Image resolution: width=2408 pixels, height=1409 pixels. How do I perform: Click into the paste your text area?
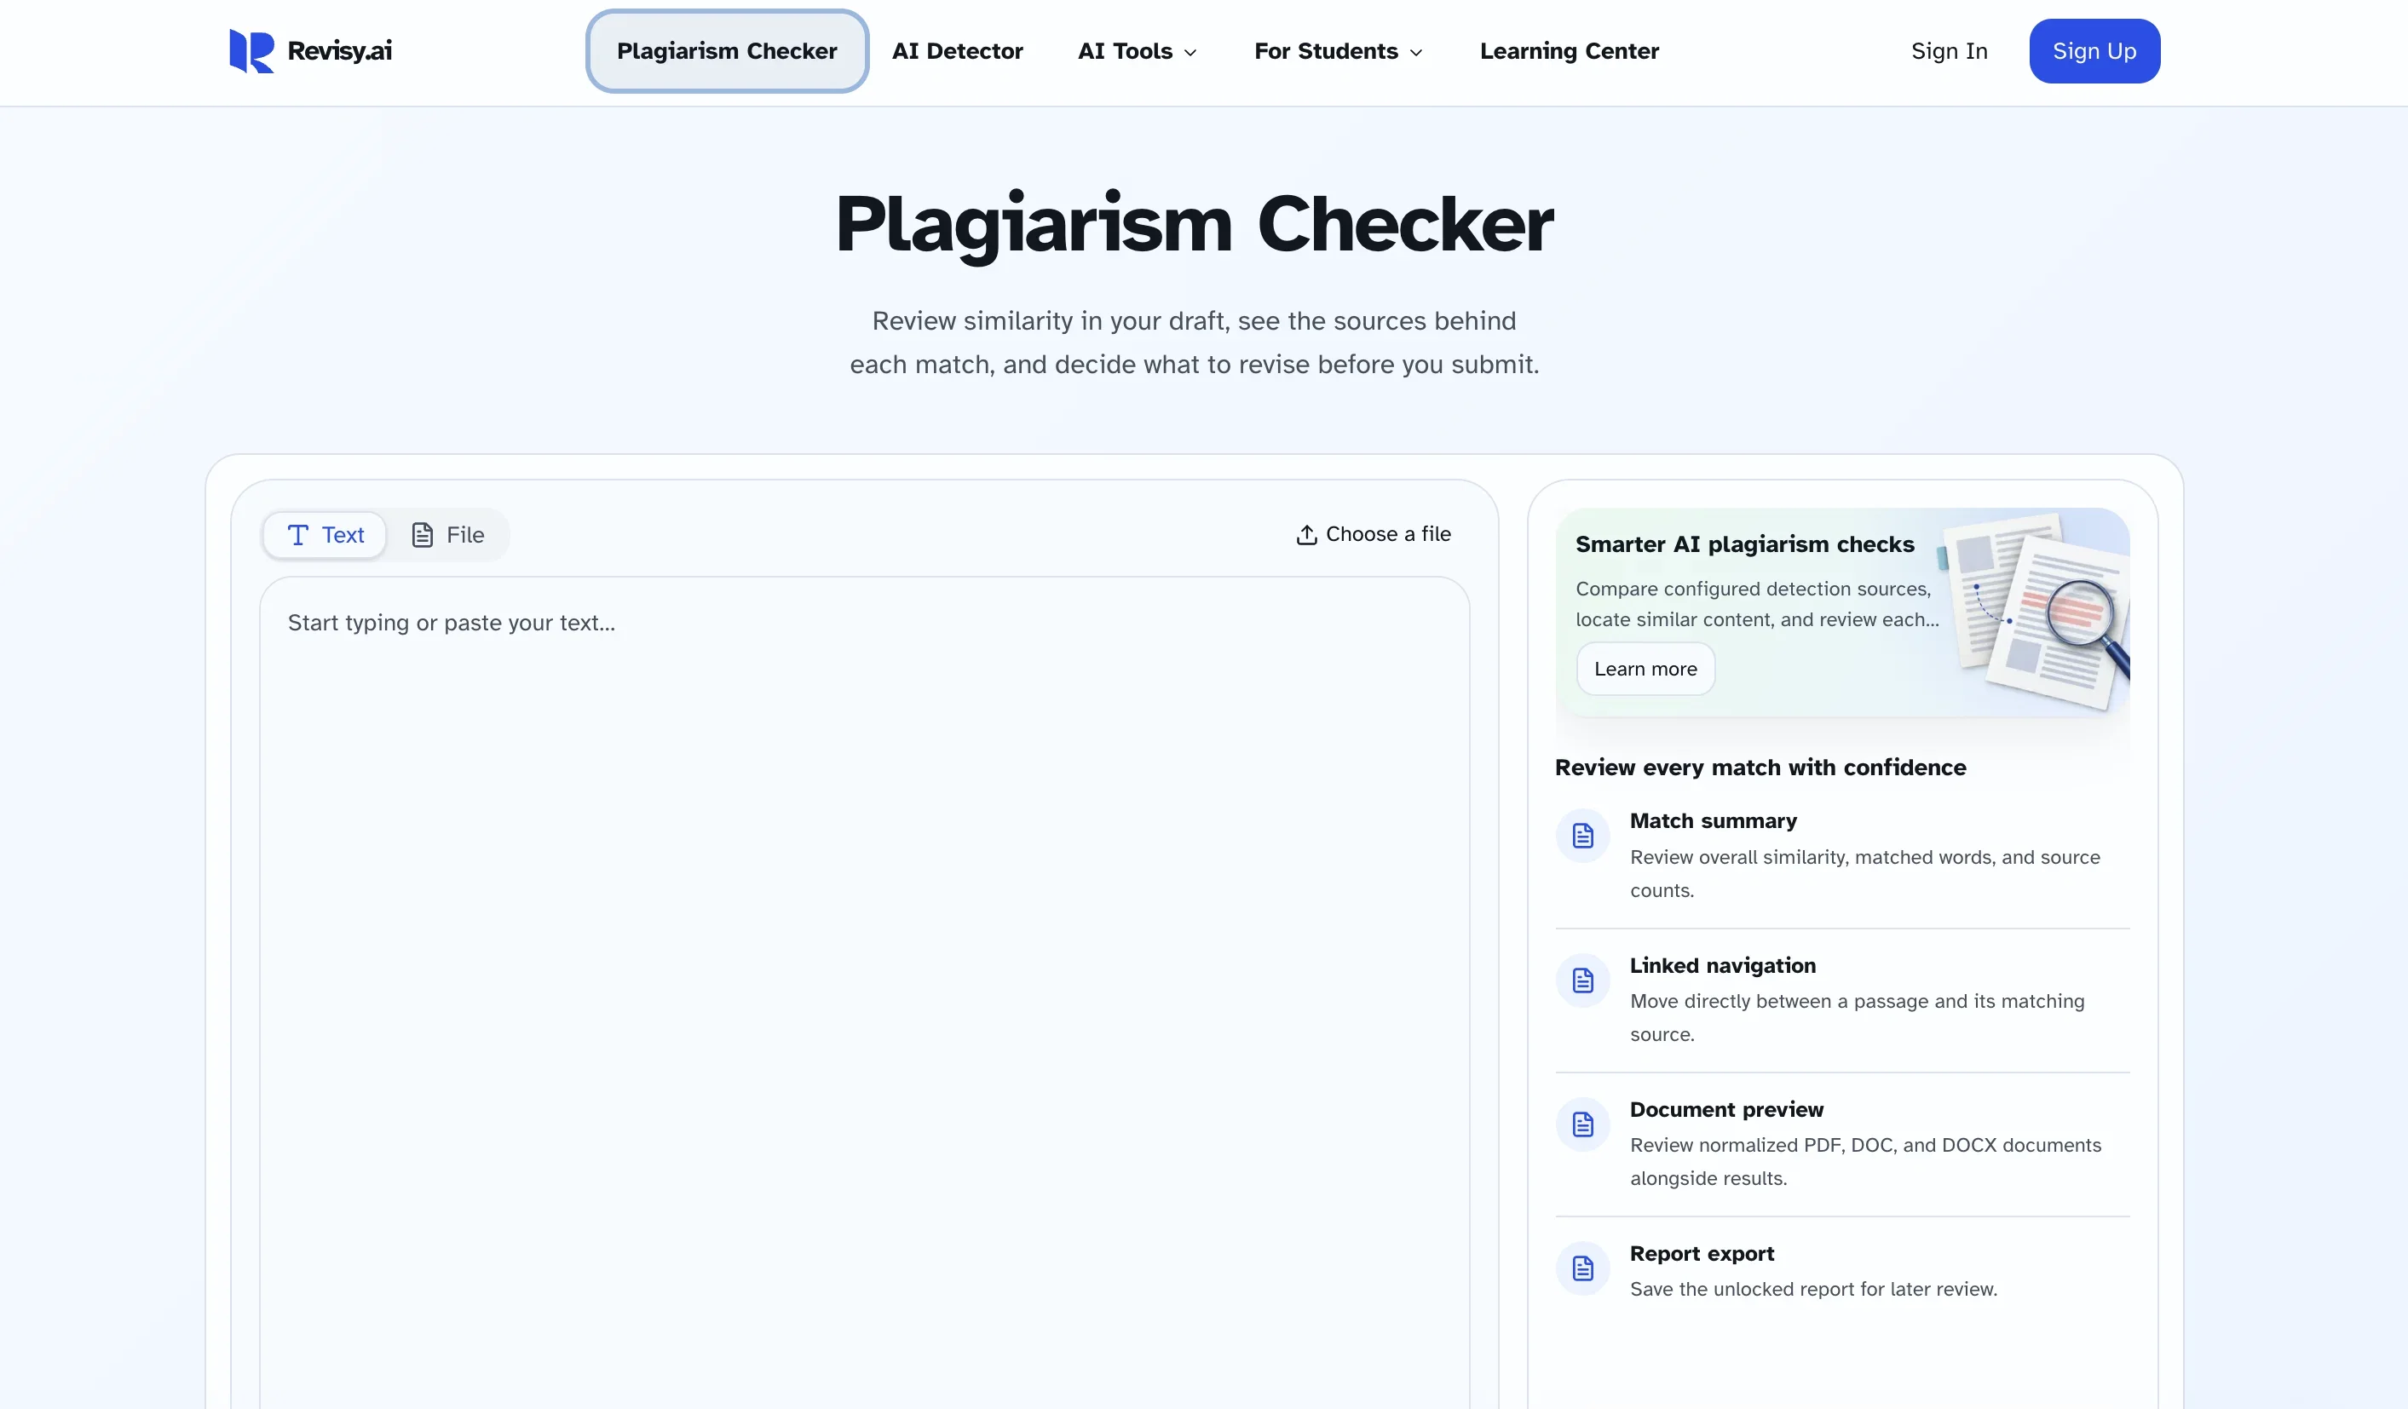coord(864,993)
